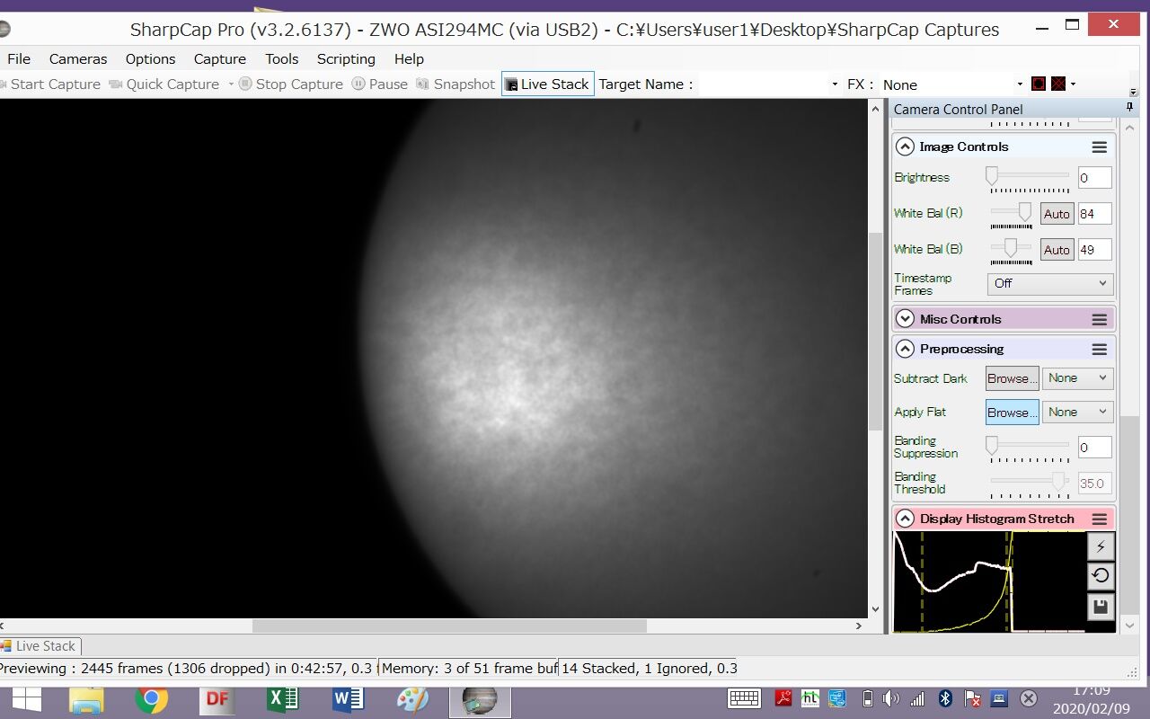Image resolution: width=1150 pixels, height=719 pixels.
Task: Click the volume speaker tray icon
Action: click(891, 698)
